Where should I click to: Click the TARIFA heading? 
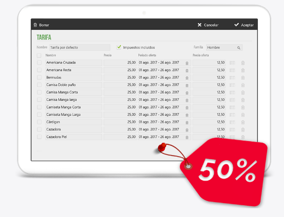44,37
